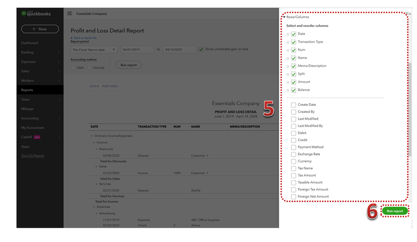The width and height of the screenshot is (417, 242).
Task: Enable the Payment Method column checkbox
Action: [294, 147]
